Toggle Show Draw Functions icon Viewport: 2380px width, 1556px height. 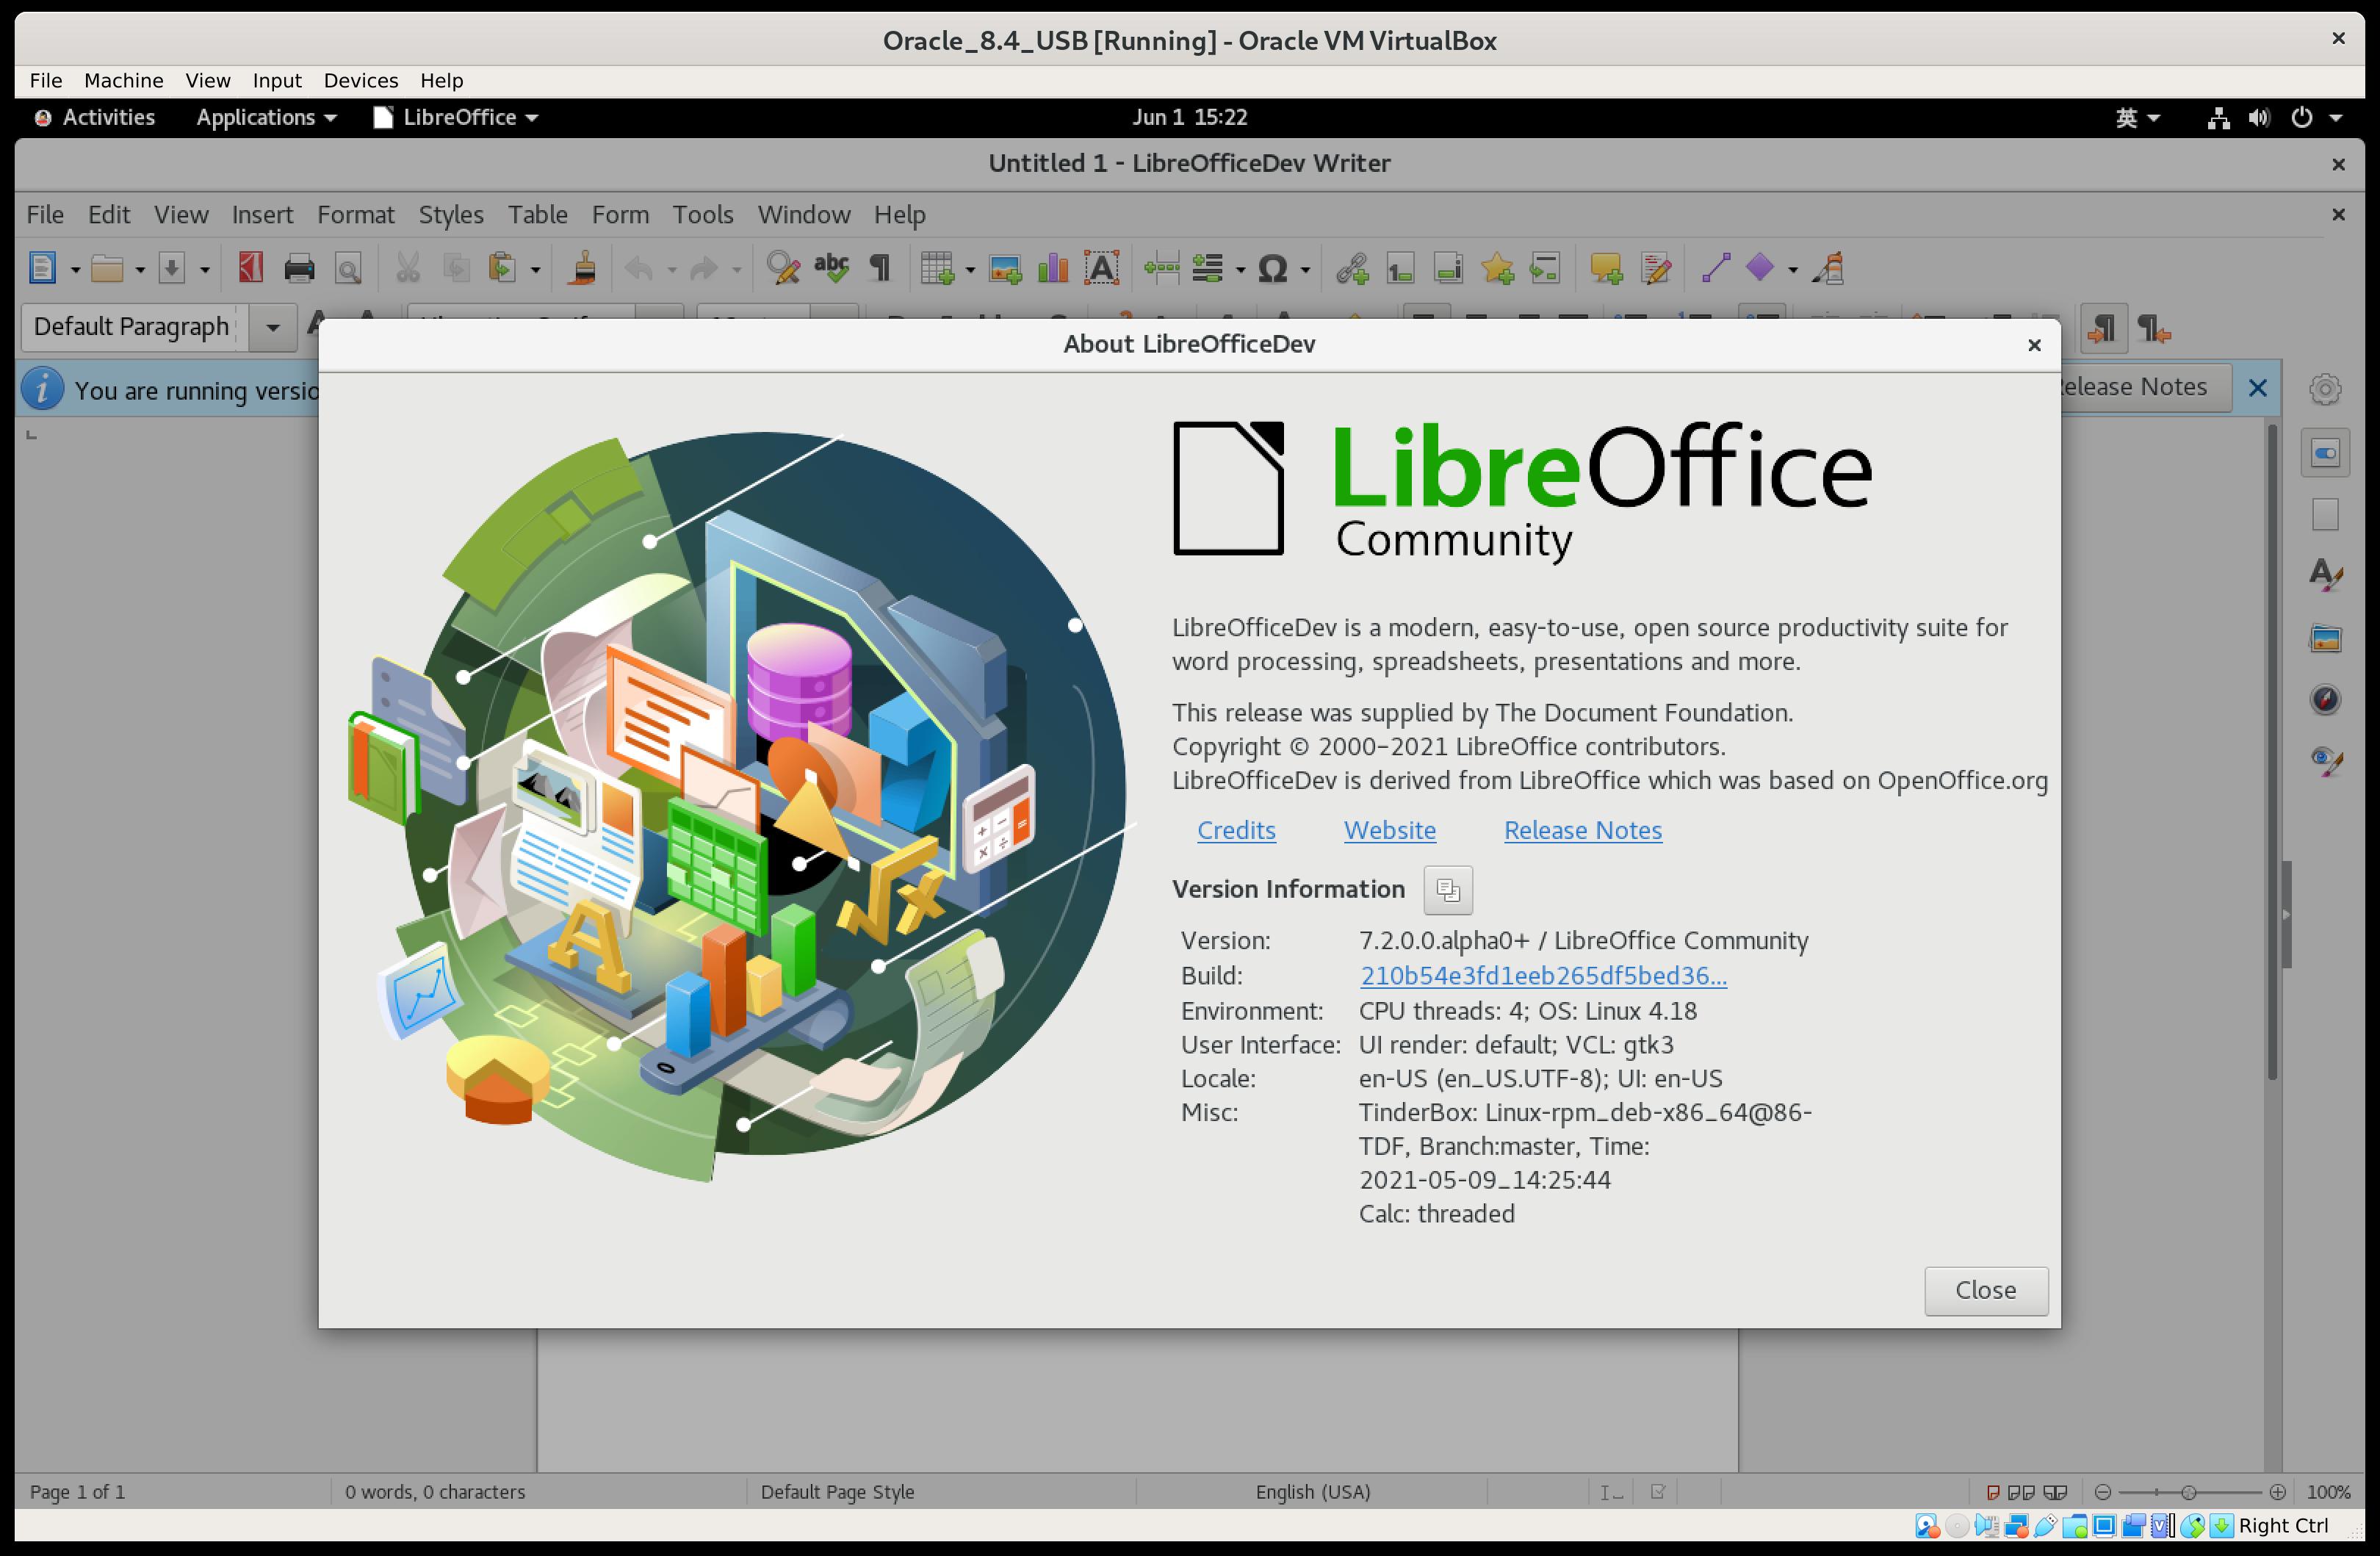click(x=1829, y=268)
